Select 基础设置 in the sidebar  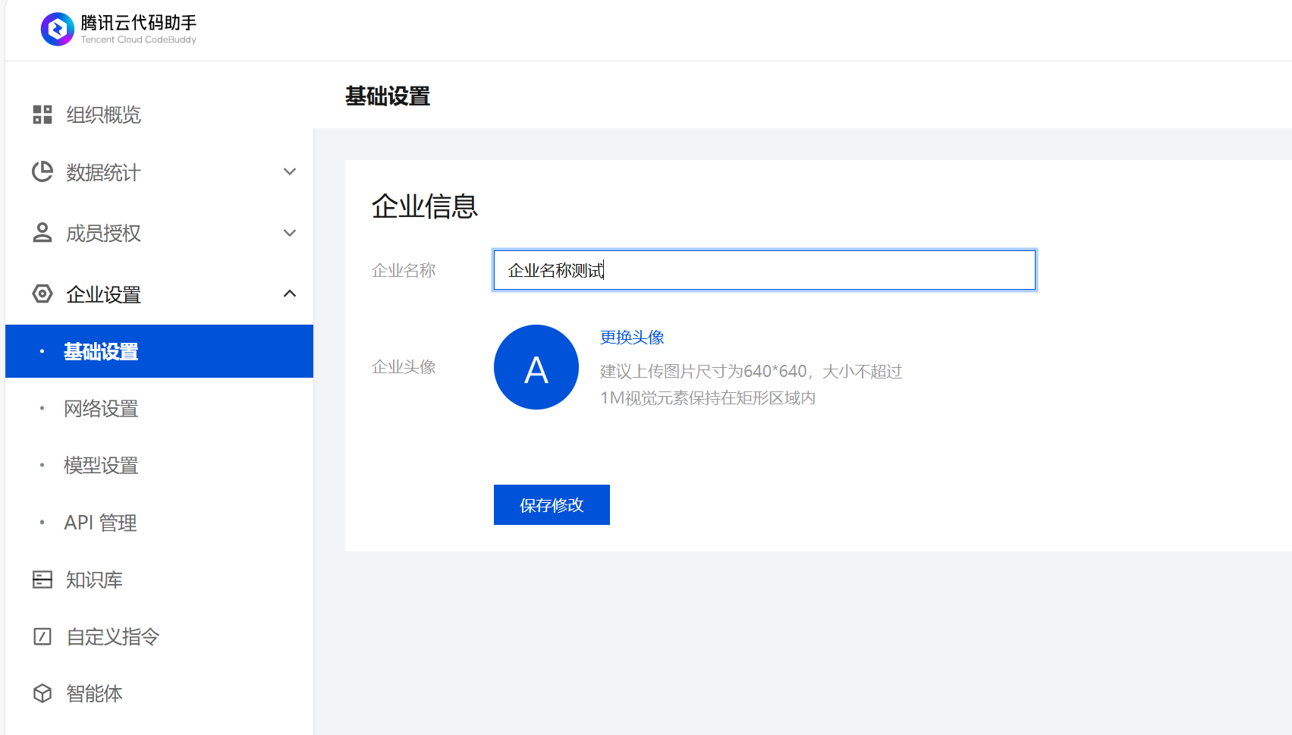101,352
